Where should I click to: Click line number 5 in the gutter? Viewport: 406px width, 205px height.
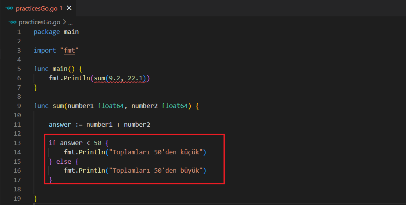[19, 69]
